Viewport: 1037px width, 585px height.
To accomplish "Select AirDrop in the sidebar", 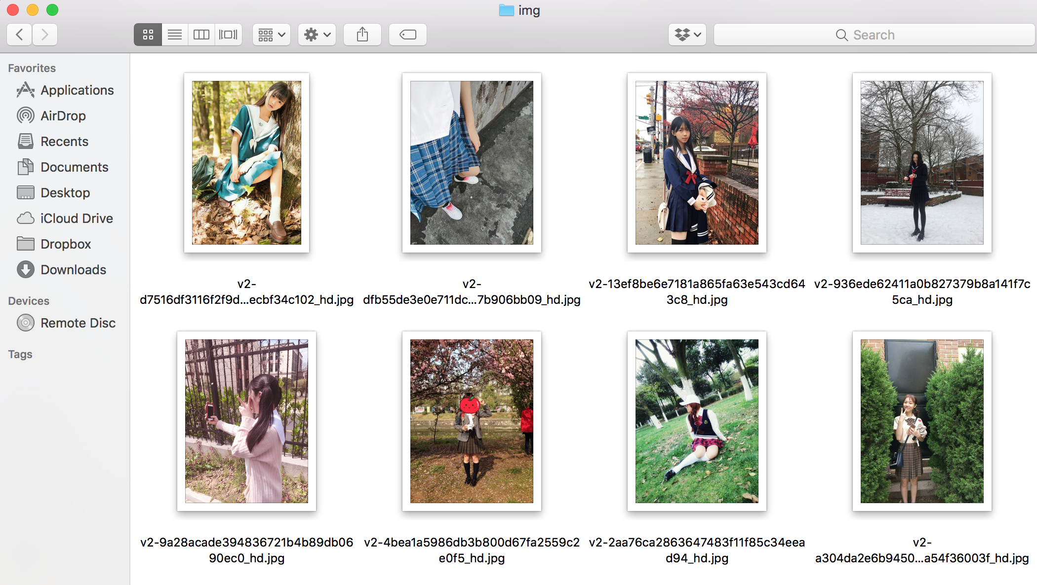I will [x=63, y=116].
